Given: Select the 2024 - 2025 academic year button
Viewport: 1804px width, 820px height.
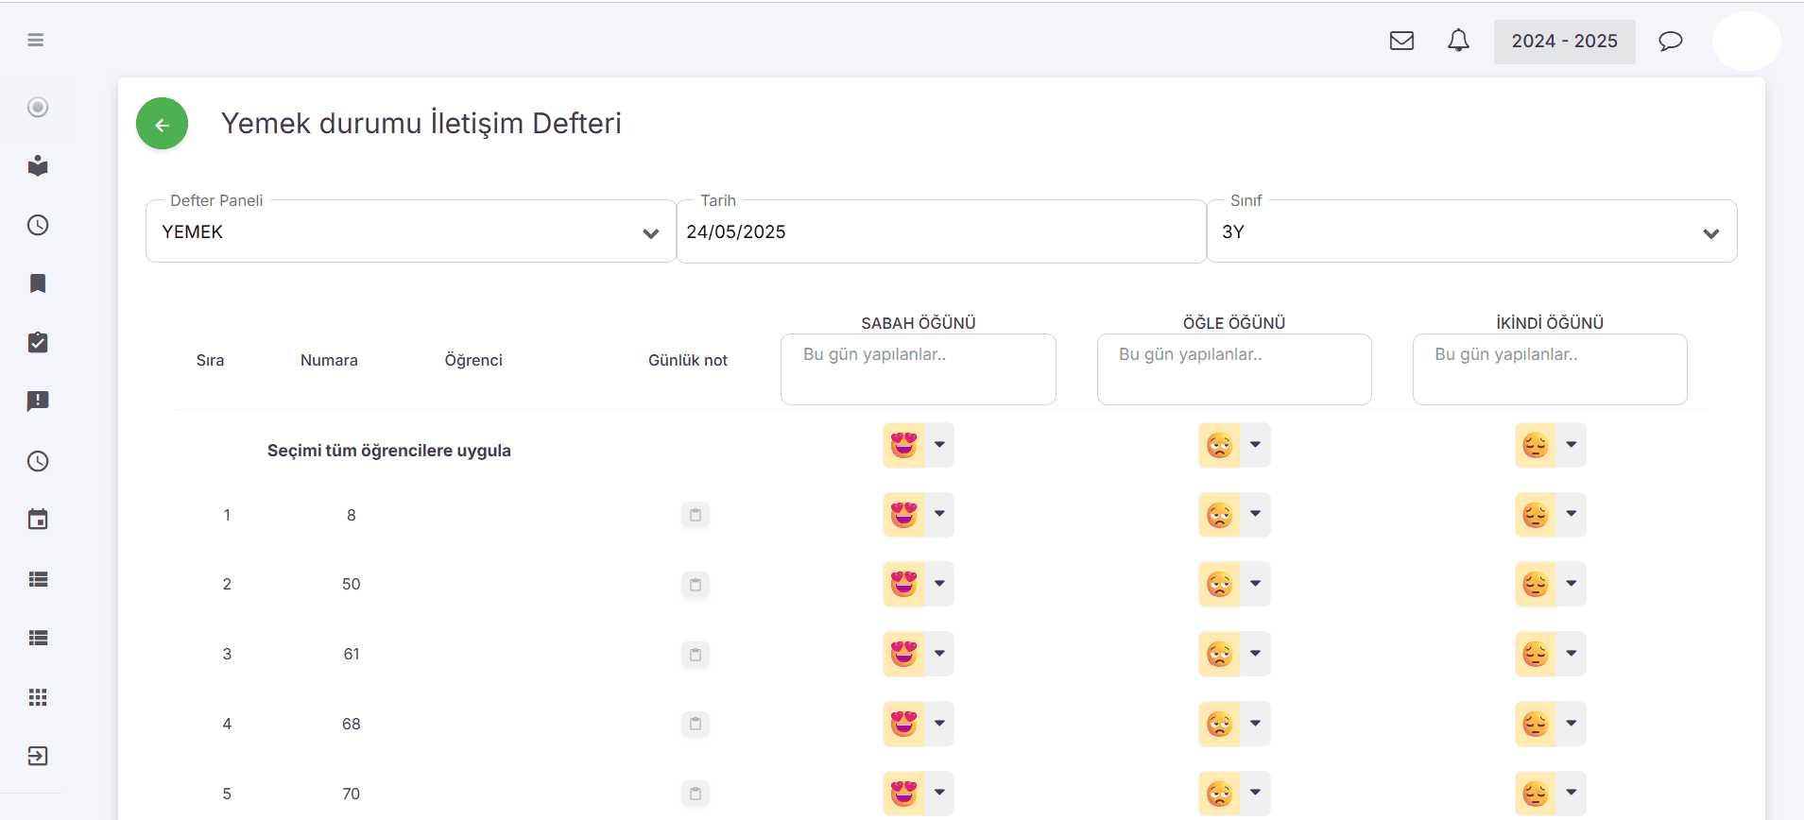Looking at the screenshot, I should pos(1564,42).
